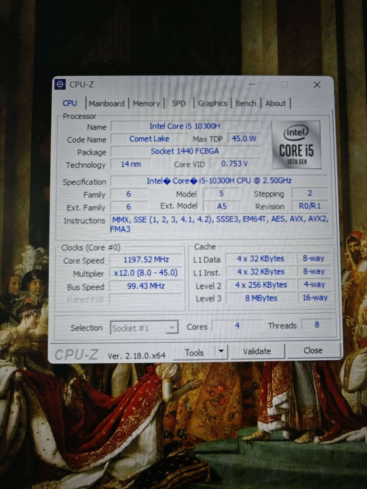
Task: Click the Core Speed reading of 1197.52 MHz
Action: click(x=146, y=260)
